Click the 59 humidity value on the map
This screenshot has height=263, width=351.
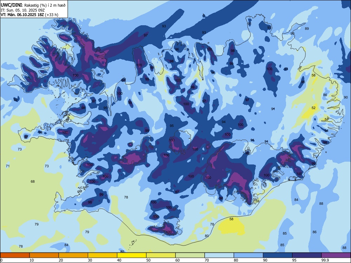257,201
